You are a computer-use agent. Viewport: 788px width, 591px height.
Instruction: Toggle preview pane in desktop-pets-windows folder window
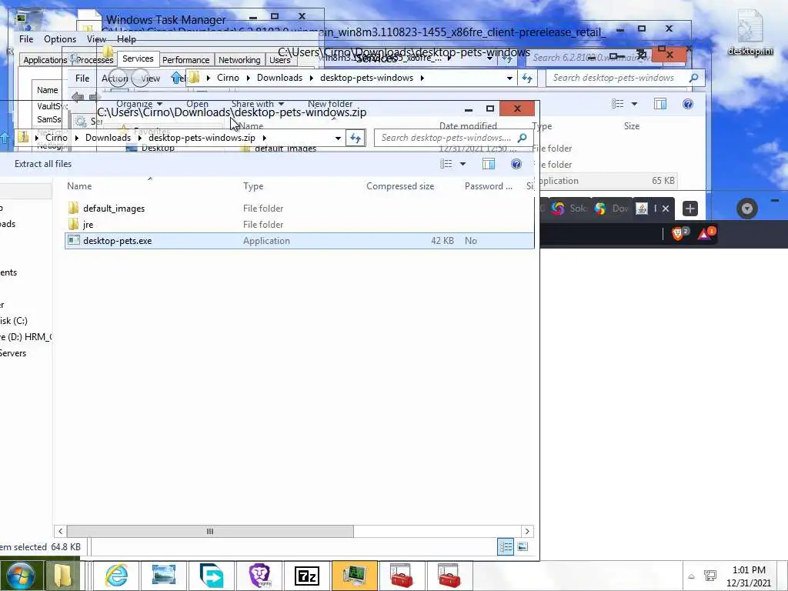click(660, 104)
